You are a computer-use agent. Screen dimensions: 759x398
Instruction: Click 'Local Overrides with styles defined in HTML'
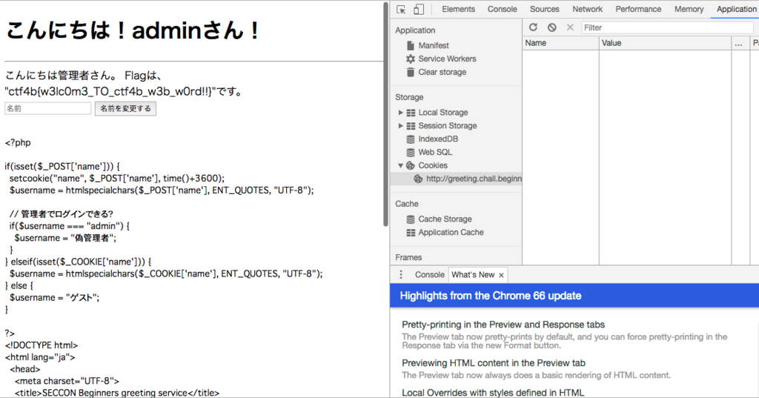[493, 393]
